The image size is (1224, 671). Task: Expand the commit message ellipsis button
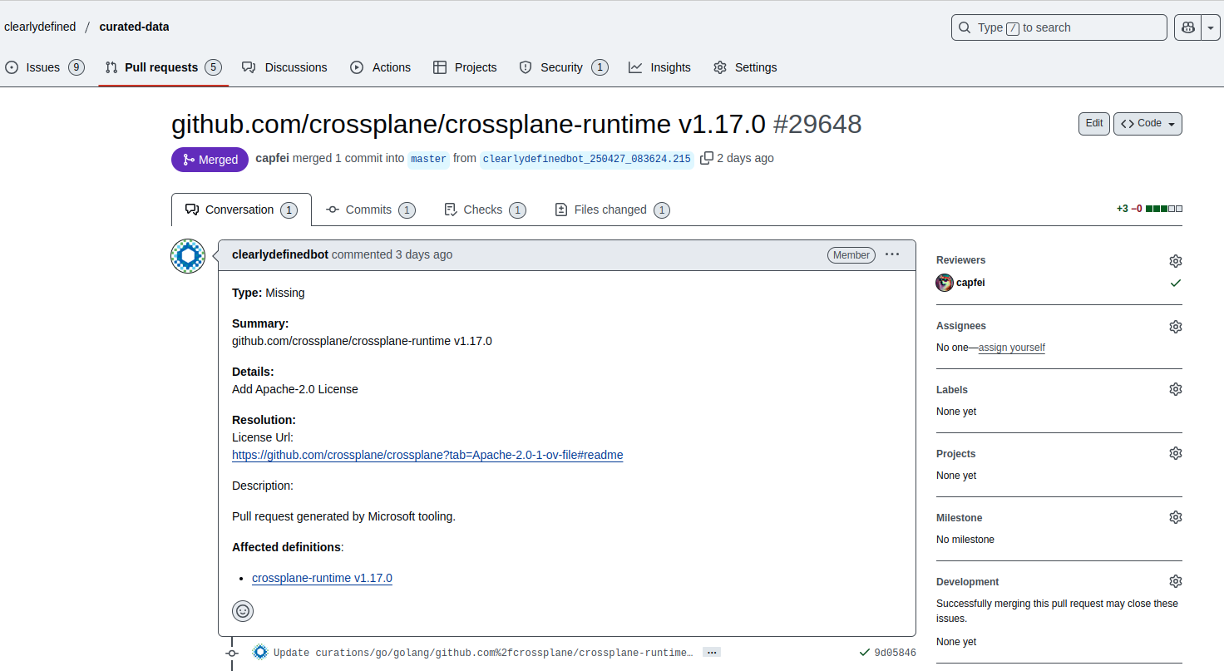click(711, 653)
